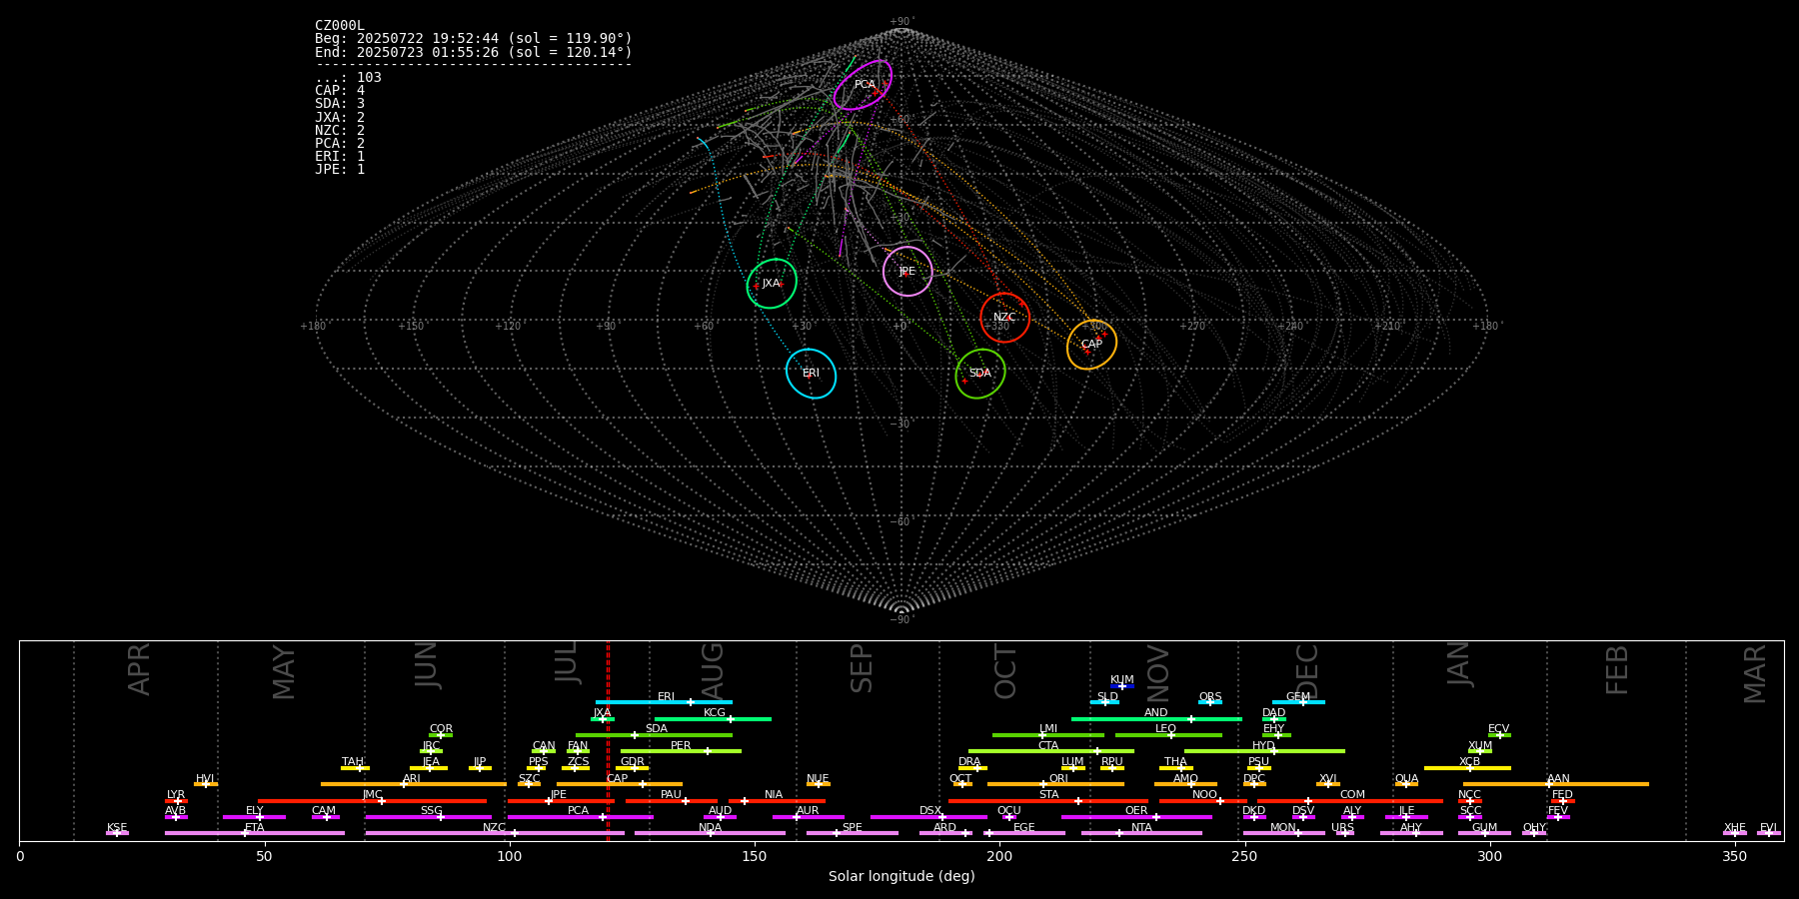Click the PAU shower bar in timeline
The width and height of the screenshot is (1799, 899).
click(x=672, y=801)
